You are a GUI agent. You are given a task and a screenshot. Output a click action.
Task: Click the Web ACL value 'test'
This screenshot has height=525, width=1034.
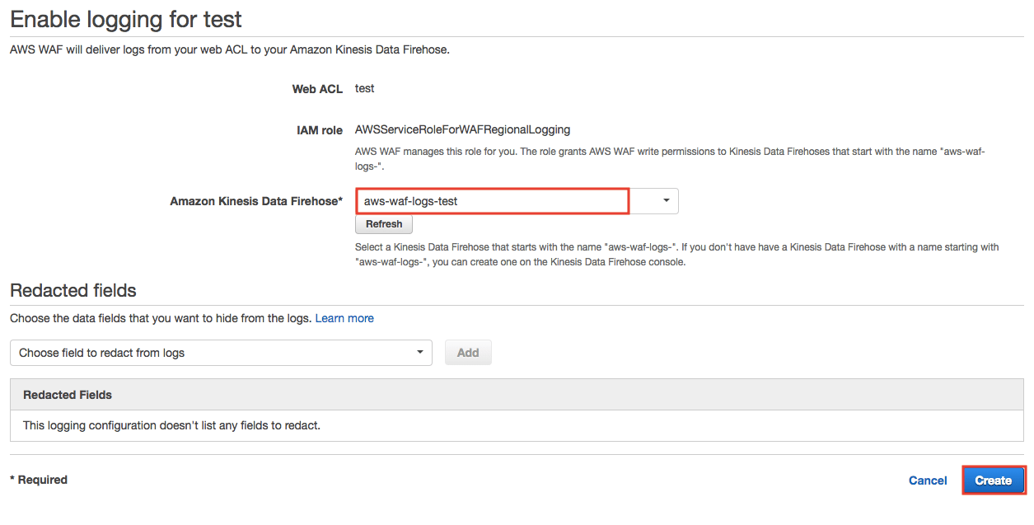[x=364, y=88]
